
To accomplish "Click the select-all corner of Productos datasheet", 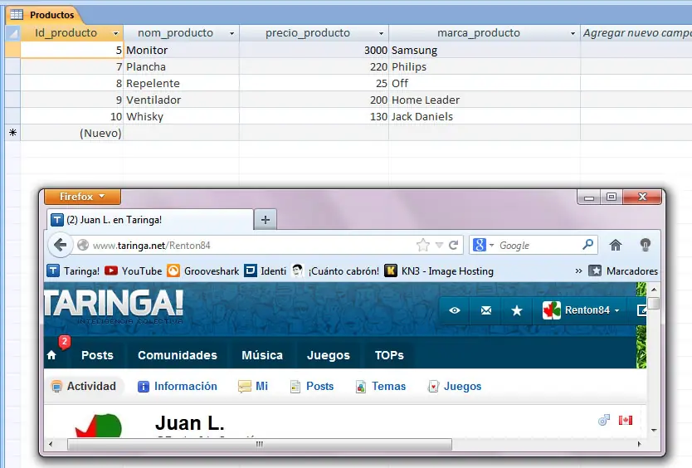I will (x=12, y=33).
